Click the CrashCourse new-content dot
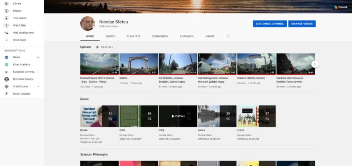Viewport: 352px width, 166px height. pyautogui.click(x=38, y=86)
